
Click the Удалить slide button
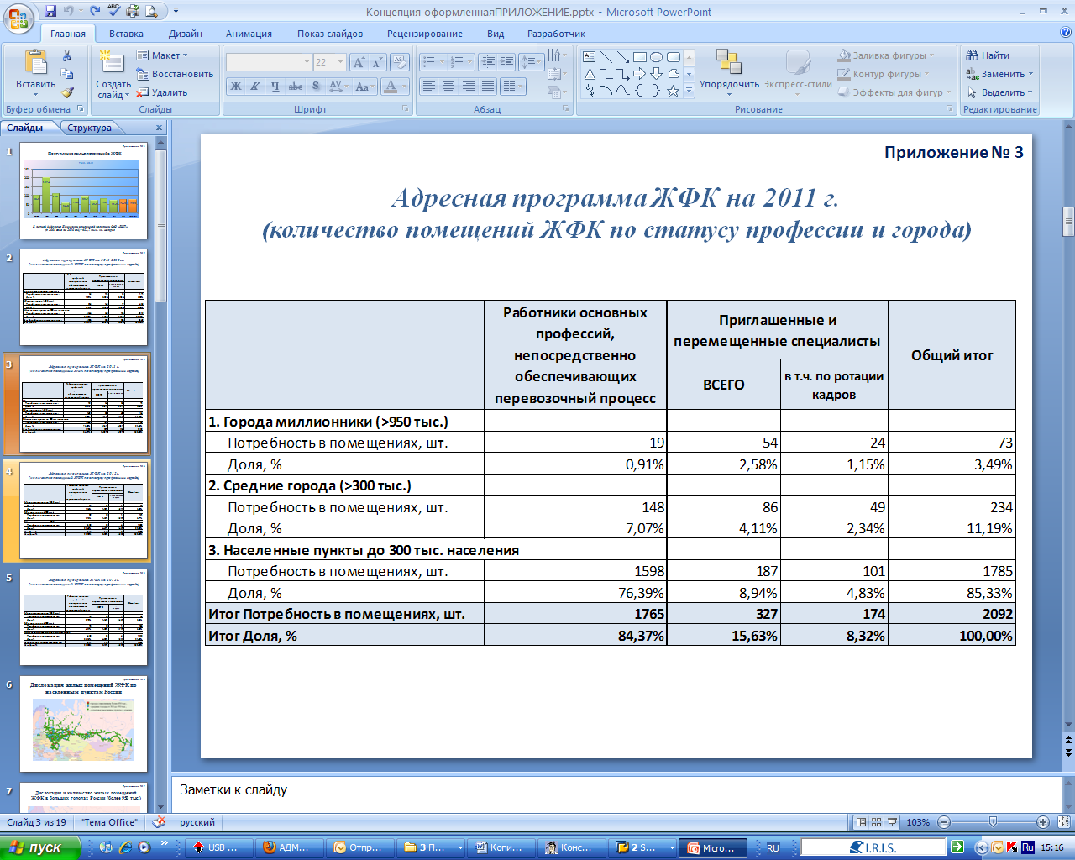coord(162,92)
